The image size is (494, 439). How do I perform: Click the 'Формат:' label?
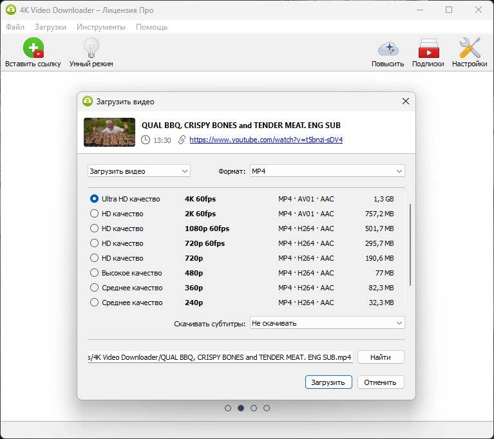coord(232,171)
